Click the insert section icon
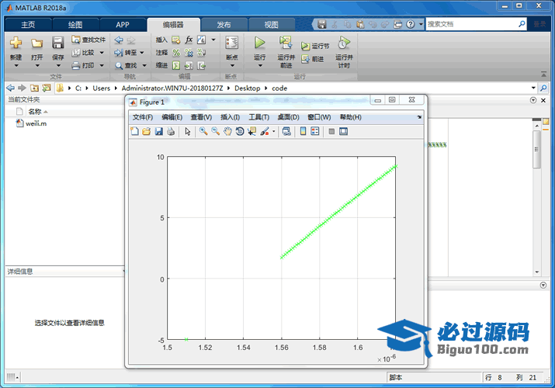This screenshot has height=388, width=555. tap(176, 40)
